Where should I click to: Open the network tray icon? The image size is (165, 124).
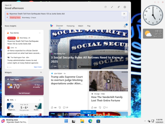point(153,121)
